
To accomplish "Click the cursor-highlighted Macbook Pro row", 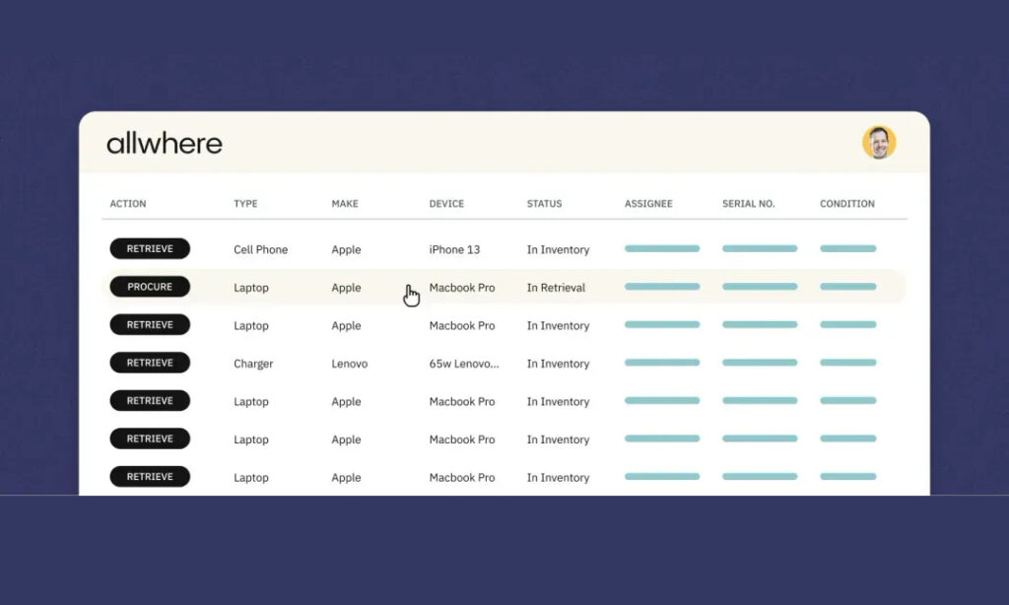I will click(463, 287).
